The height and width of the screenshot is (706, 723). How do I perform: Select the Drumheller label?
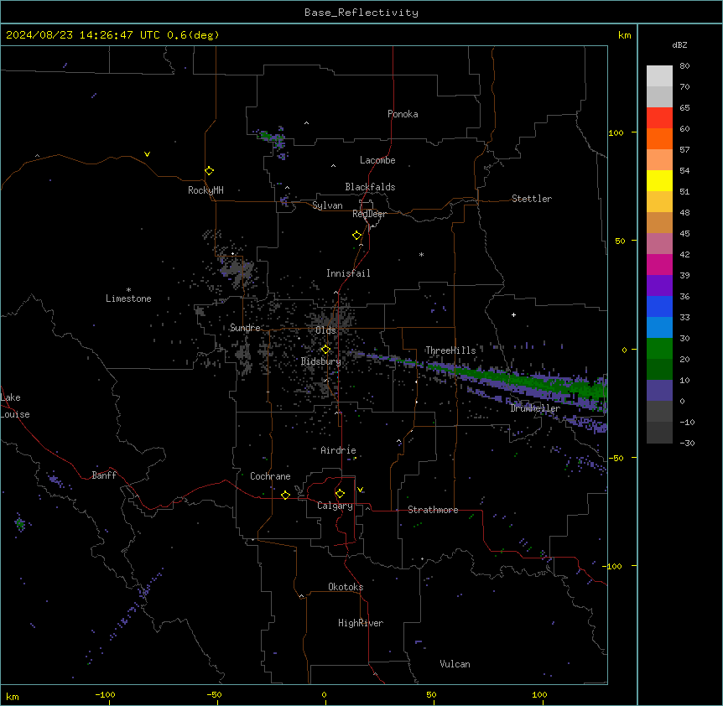[535, 408]
